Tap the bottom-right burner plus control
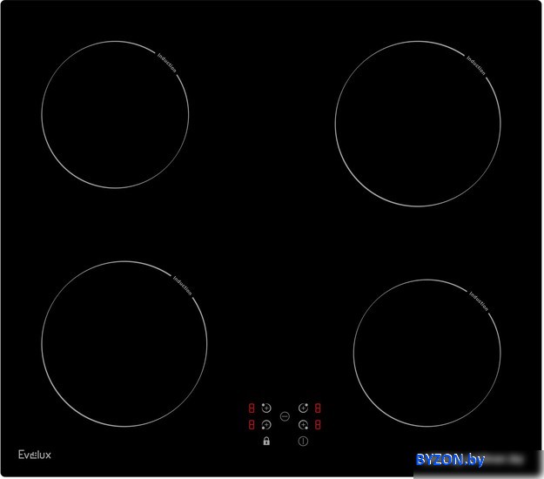This screenshot has height=479, width=544. click(x=303, y=424)
